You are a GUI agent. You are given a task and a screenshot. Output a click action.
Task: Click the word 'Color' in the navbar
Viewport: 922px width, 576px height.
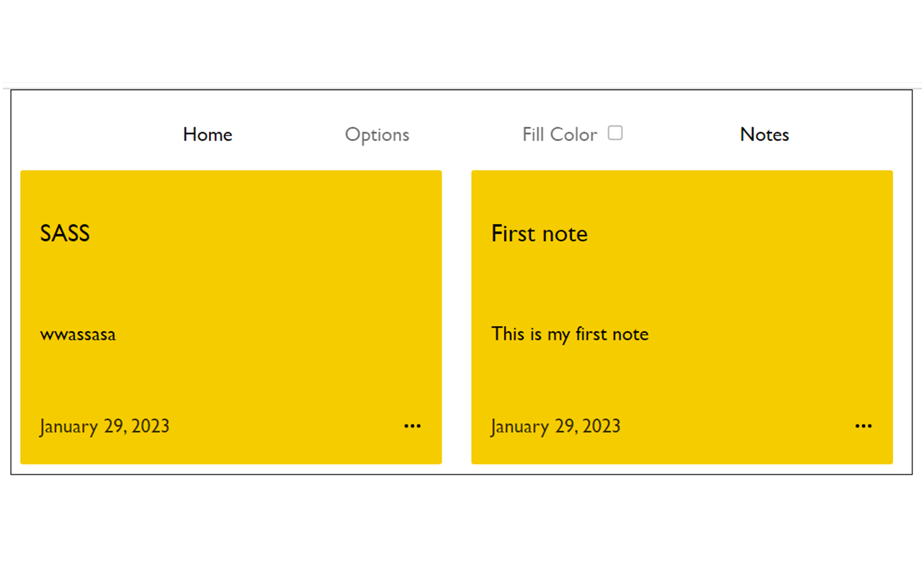(x=573, y=135)
